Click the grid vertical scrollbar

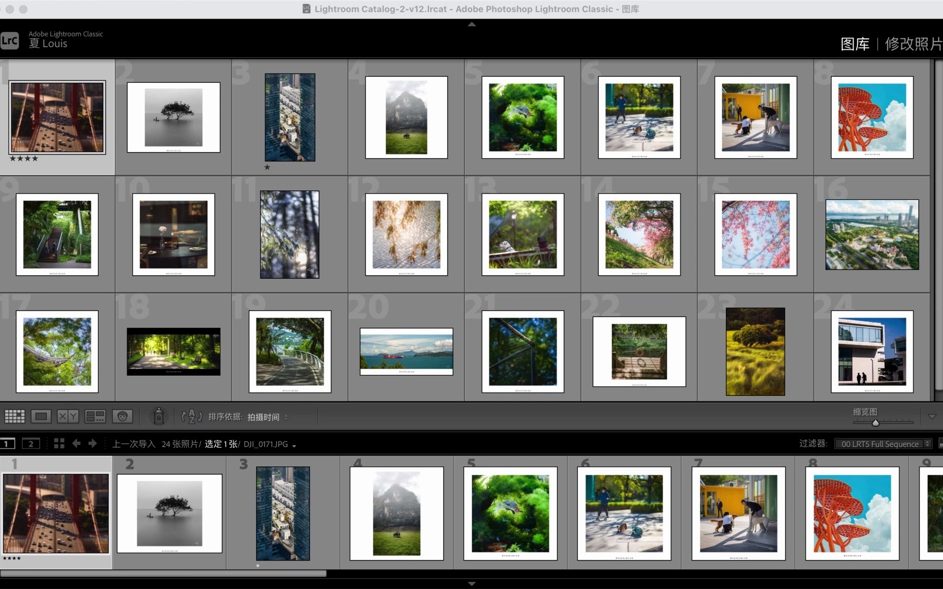coord(939,225)
